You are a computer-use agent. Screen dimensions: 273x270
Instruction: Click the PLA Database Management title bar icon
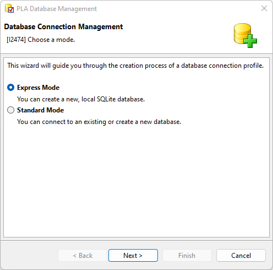(9, 9)
